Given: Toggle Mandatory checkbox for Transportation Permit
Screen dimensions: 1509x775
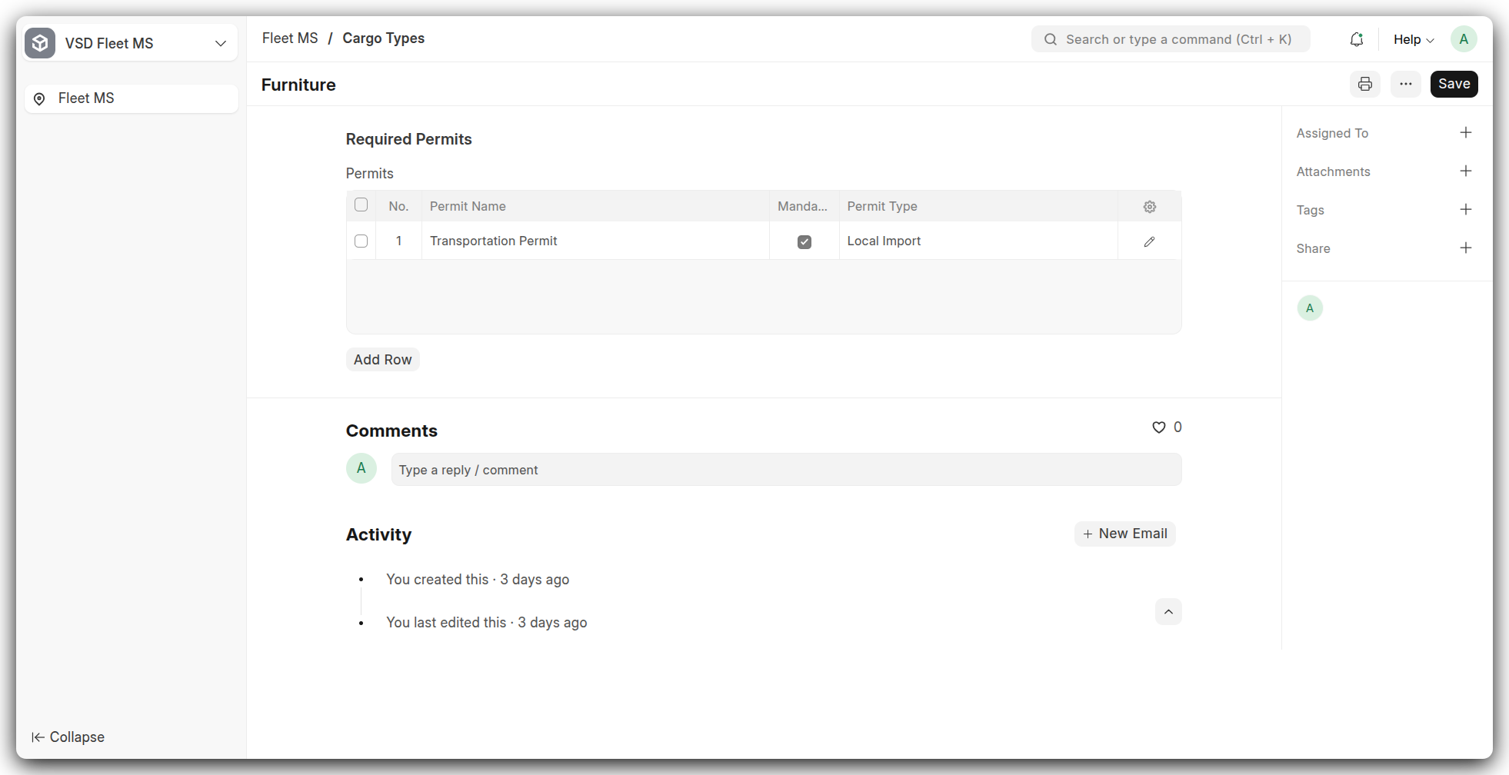Looking at the screenshot, I should click(x=804, y=241).
